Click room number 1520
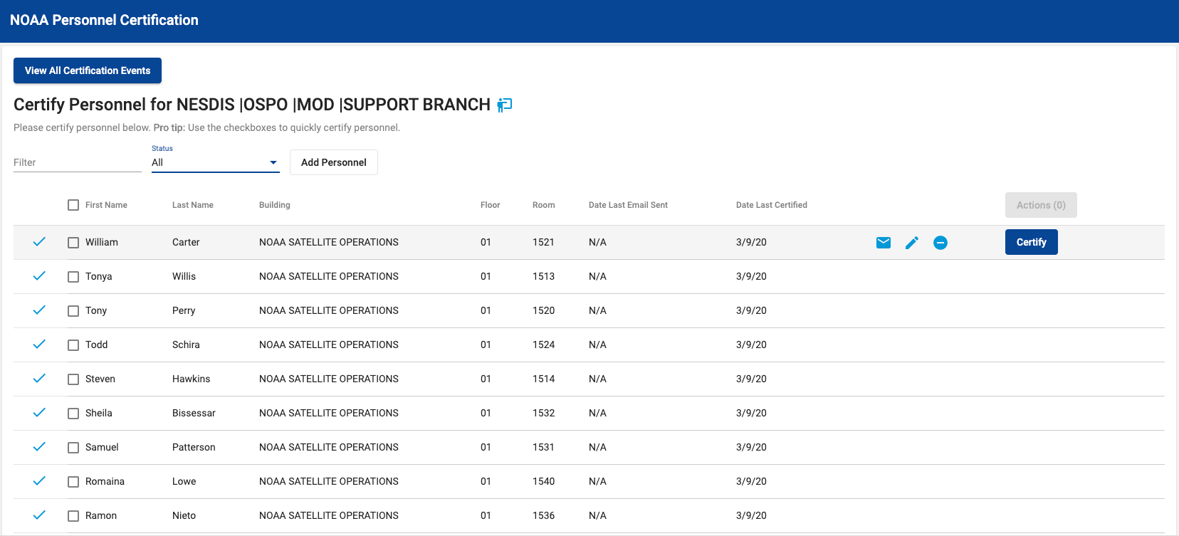This screenshot has height=536, width=1179. [x=543, y=310]
